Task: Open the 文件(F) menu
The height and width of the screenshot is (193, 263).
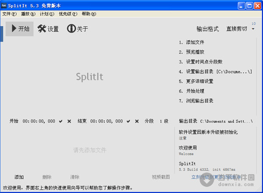Action: 9,14
